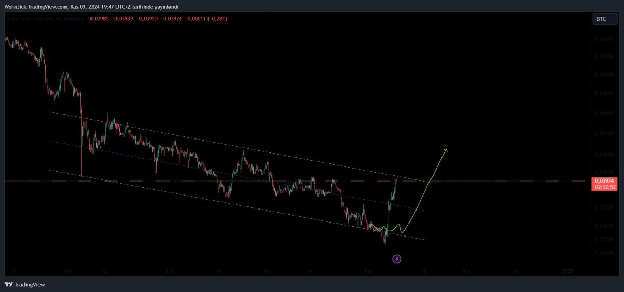624x292 pixels.
Task: Click the open value 0,03985
Action: pyautogui.click(x=100, y=19)
